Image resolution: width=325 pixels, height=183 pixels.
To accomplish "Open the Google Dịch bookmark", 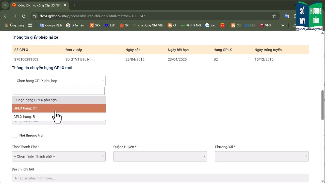I will click(51, 25).
